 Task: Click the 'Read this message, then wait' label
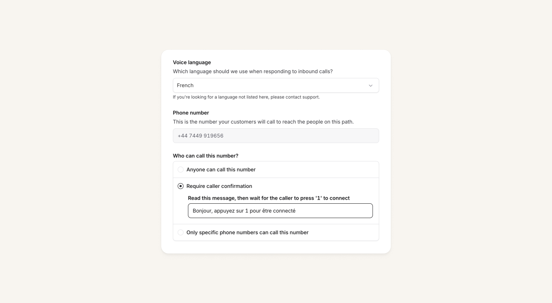point(269,198)
